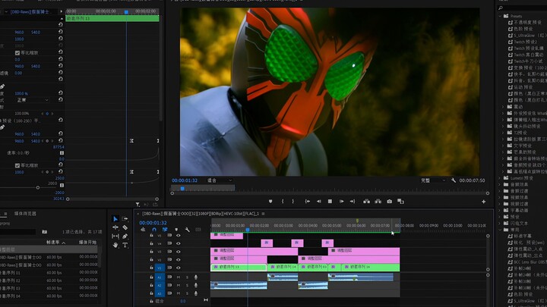
Task: Toggle V5 track output eye
Action: click(x=179, y=235)
